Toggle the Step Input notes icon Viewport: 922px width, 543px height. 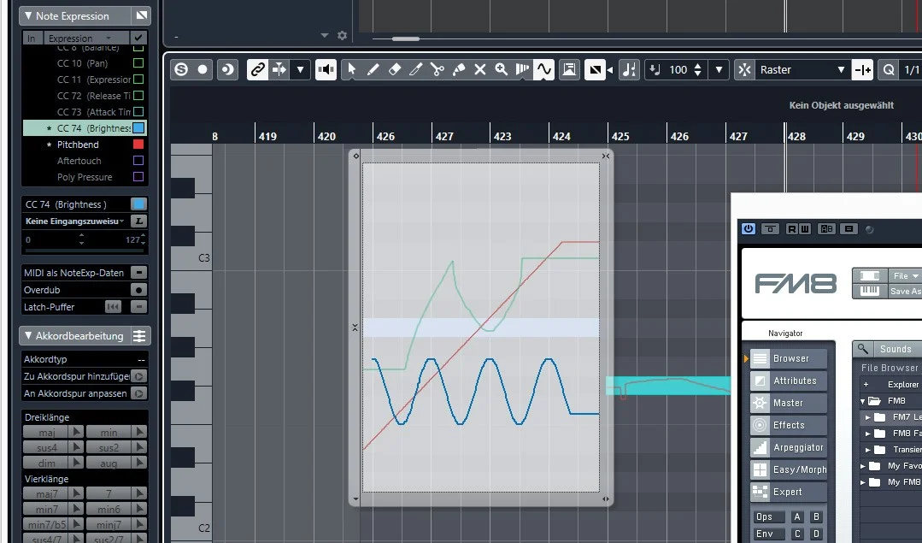(629, 69)
